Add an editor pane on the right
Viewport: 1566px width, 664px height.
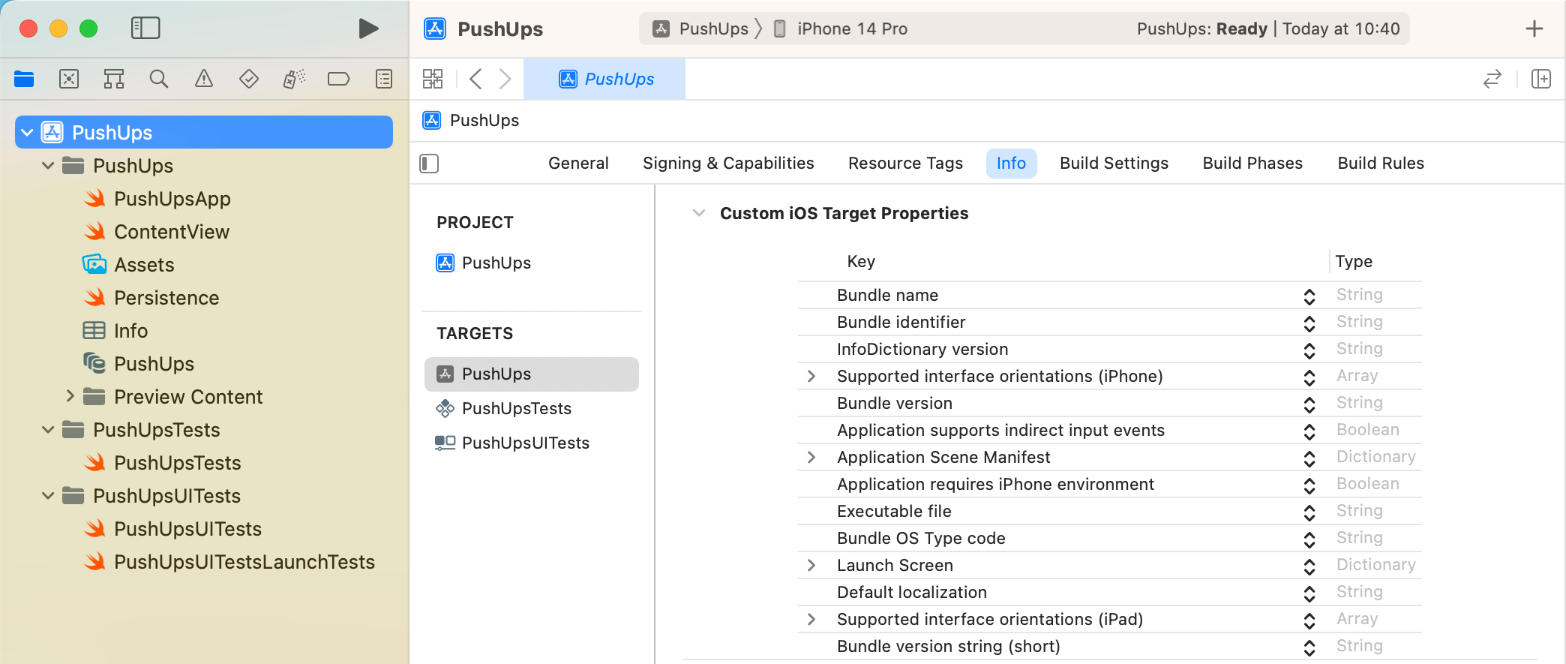click(1540, 79)
